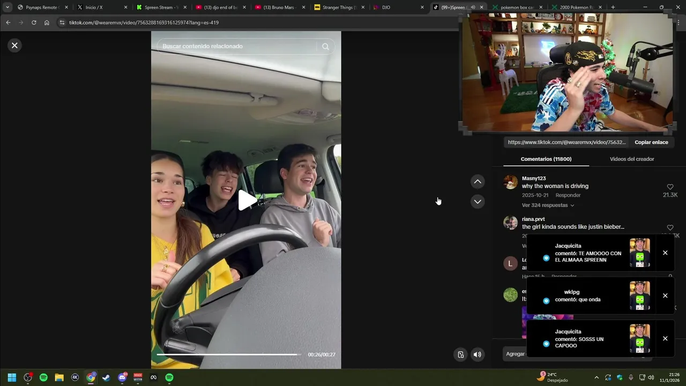Switch to the Stranger Things tab
686x386 pixels.
click(x=339, y=8)
